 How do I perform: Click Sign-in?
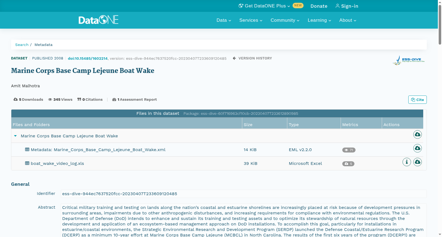tap(347, 6)
